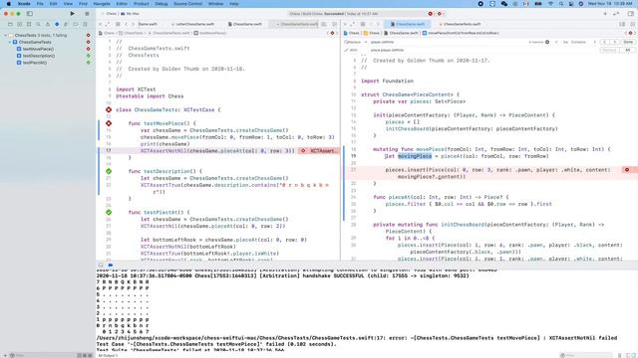
Task: Click failed status icon beside testMovePiece() in navigator
Action: pos(89,49)
